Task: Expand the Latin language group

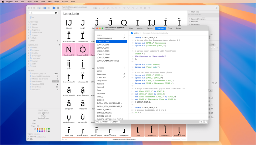Action: click(x=29, y=64)
